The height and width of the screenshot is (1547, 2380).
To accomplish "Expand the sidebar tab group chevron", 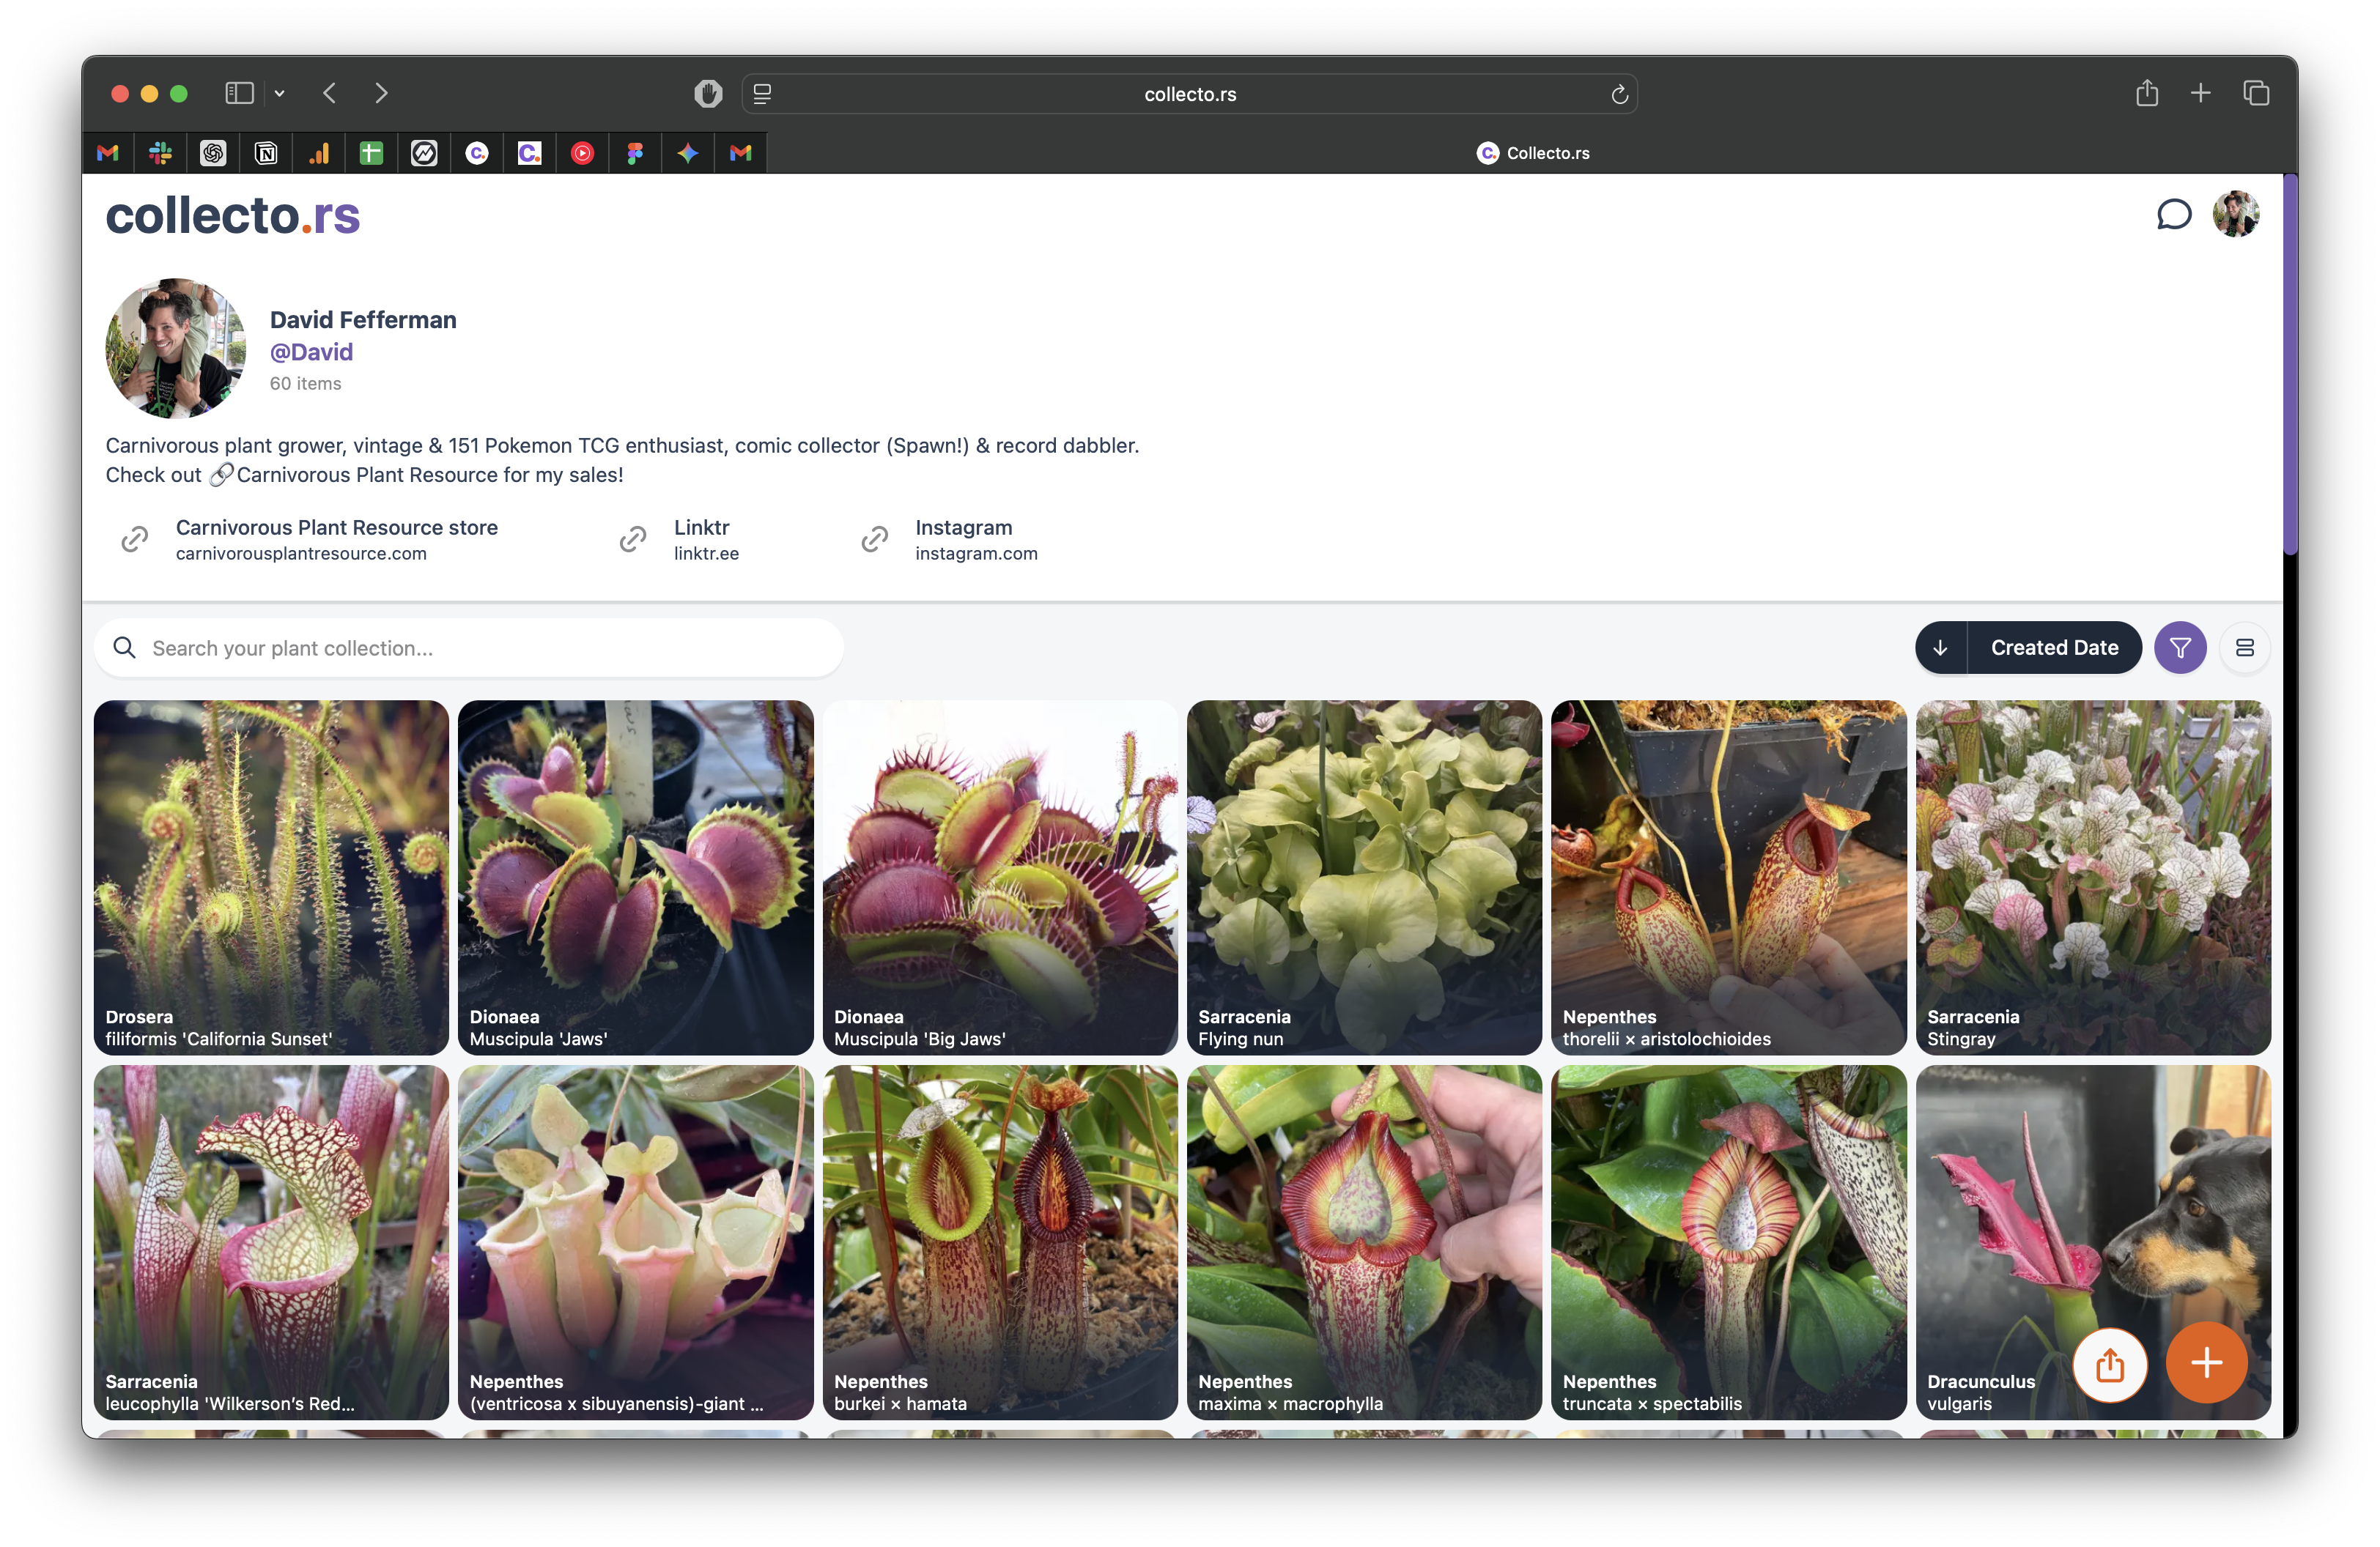I will click(280, 93).
